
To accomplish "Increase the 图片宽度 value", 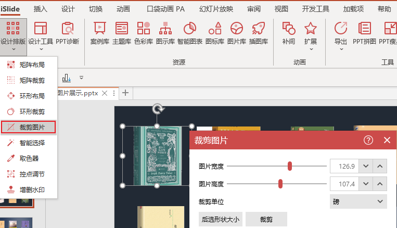I will (380, 166).
